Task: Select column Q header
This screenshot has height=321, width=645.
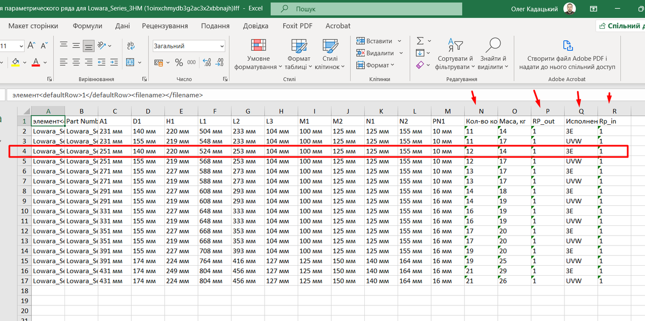Action: [581, 111]
